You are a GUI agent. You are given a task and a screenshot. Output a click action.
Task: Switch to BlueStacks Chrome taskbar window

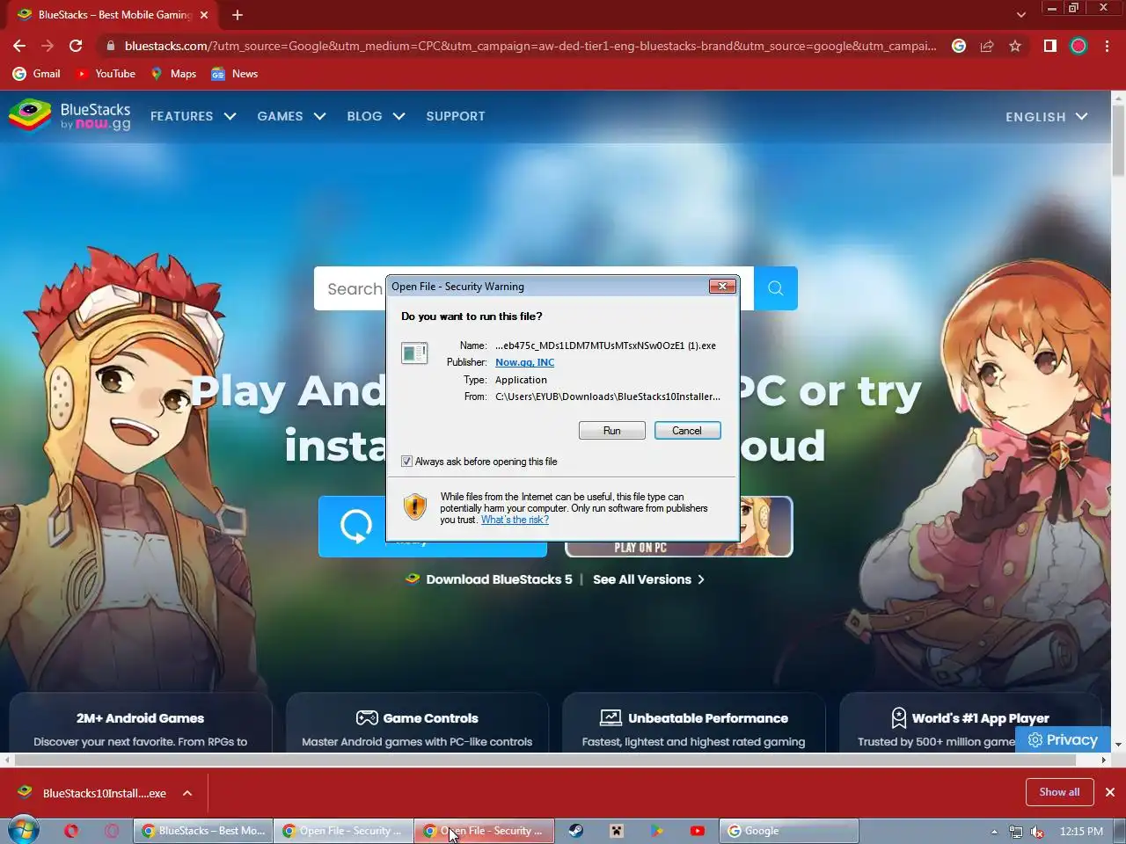coord(202,831)
